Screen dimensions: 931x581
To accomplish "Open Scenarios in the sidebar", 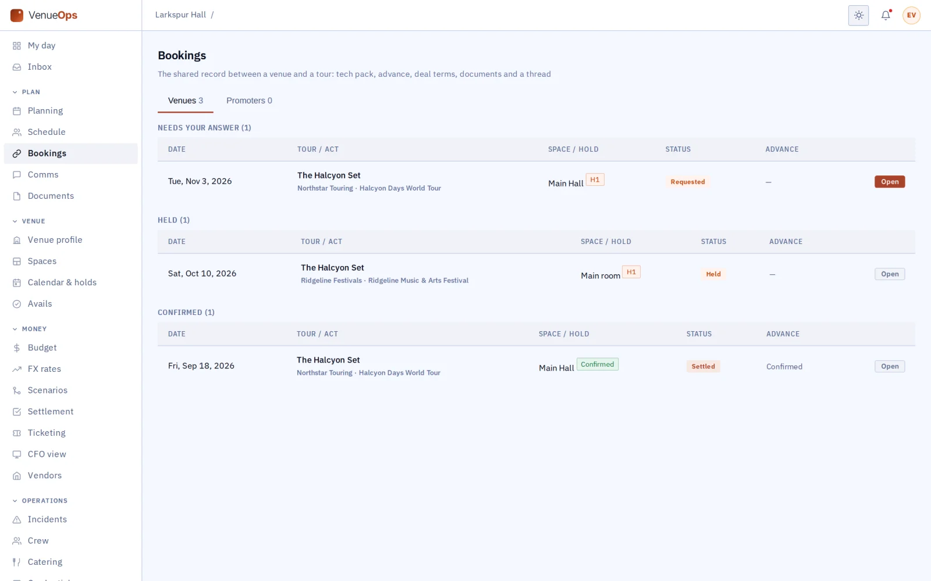I will 70,390.
